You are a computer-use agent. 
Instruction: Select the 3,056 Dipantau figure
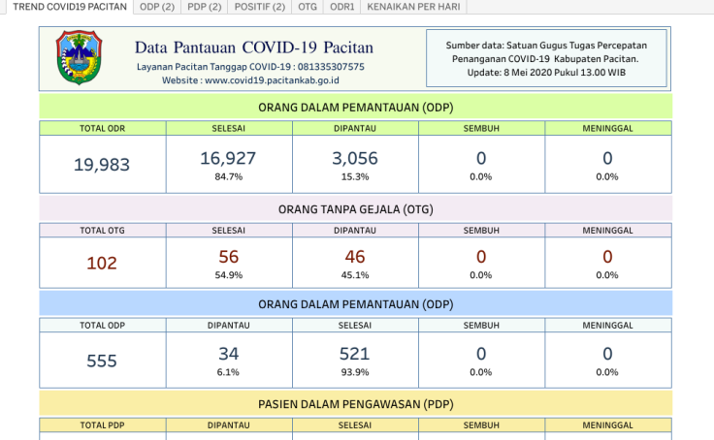(x=355, y=158)
